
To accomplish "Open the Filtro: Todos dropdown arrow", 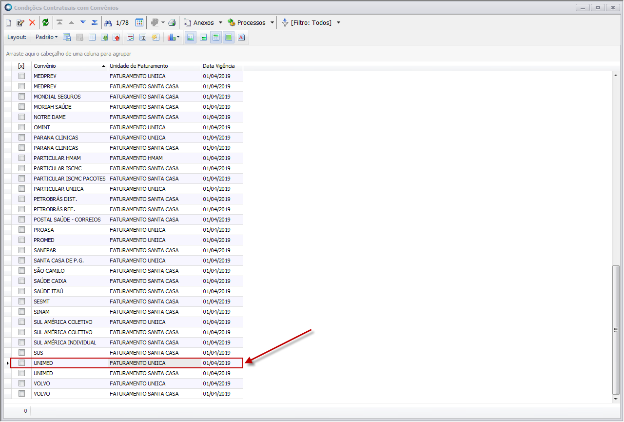I will click(x=338, y=22).
